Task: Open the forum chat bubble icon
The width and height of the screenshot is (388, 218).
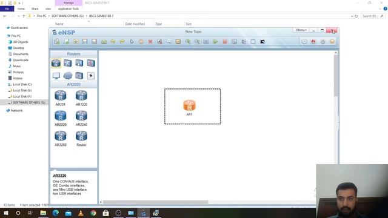Action: pyautogui.click(x=304, y=42)
